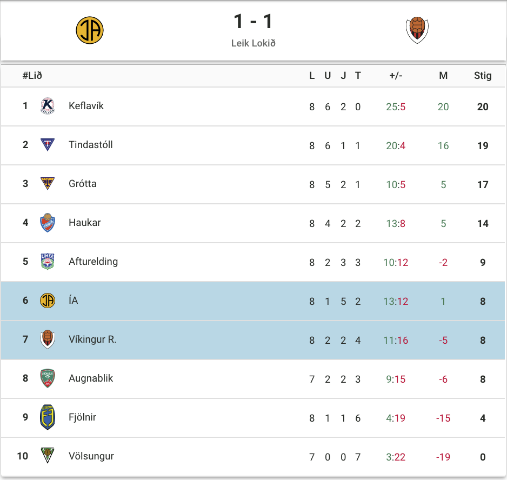
Task: Open the Víkingur R. team link
Action: (92, 339)
